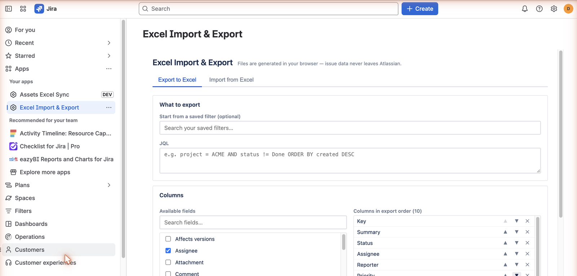Move Status column down
The image size is (577, 276).
pyautogui.click(x=516, y=243)
